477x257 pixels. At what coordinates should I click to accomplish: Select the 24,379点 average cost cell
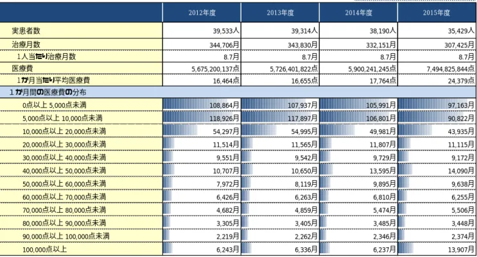click(x=437, y=80)
